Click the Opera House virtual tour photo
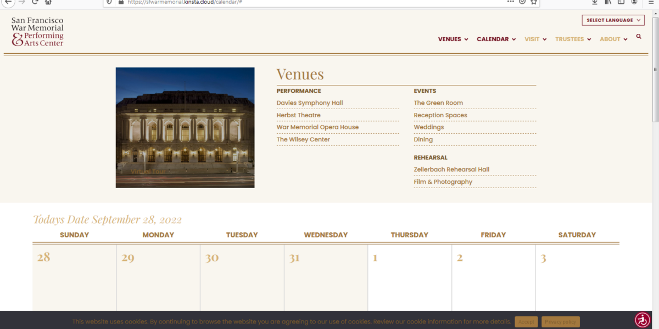The width and height of the screenshot is (659, 329). pyautogui.click(x=185, y=128)
